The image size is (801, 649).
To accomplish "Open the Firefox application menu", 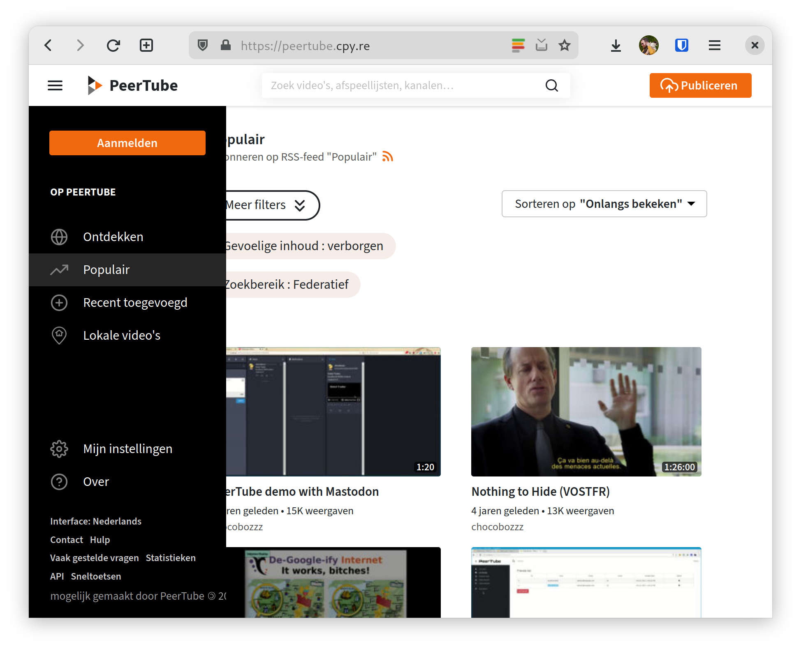I will (714, 45).
